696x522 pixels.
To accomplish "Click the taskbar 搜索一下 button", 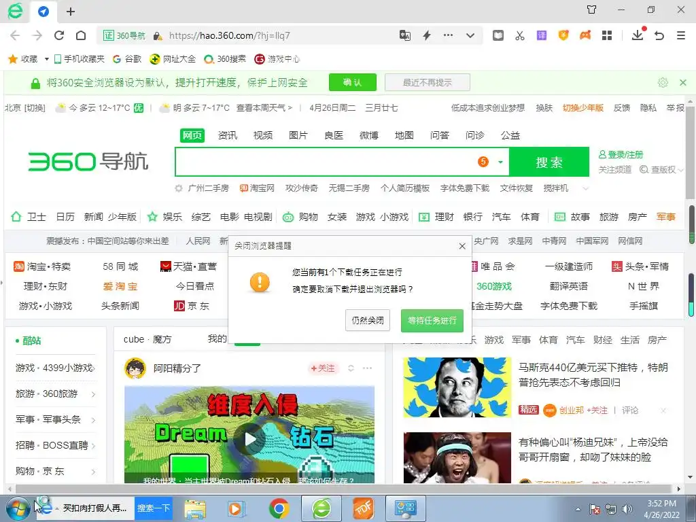I will click(154, 508).
